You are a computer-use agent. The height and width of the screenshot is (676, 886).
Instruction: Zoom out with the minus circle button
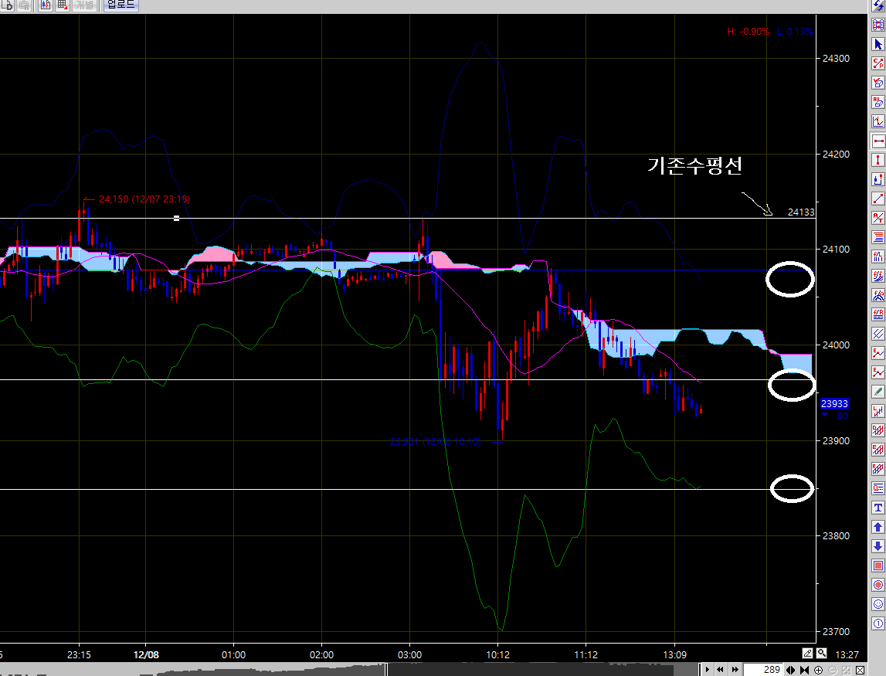(833, 669)
